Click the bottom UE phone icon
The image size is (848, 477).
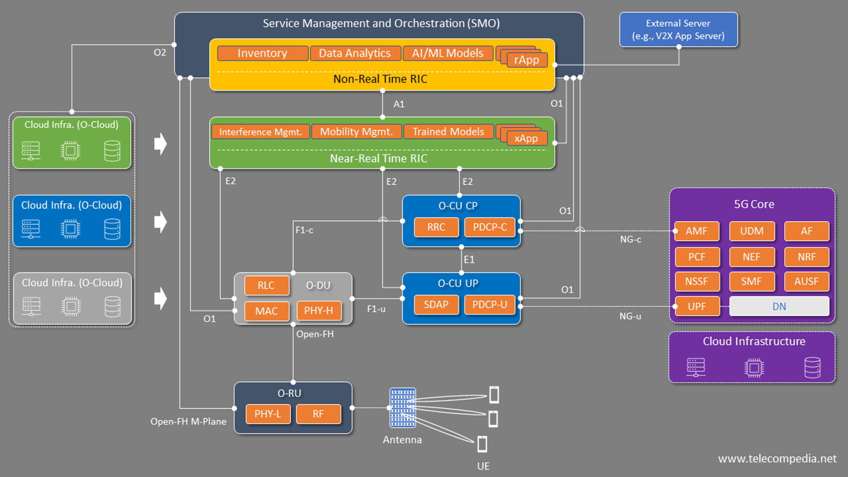[482, 444]
